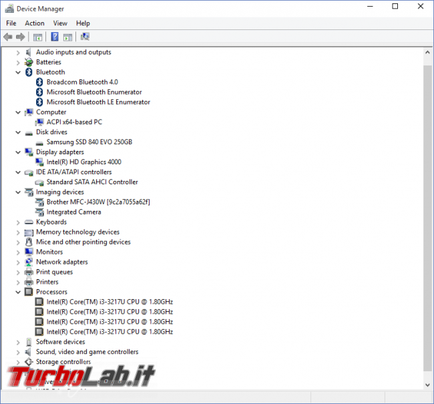Click the show/hide console tree toolbar icon
Image resolution: width=434 pixels, height=404 pixels.
(x=37, y=37)
